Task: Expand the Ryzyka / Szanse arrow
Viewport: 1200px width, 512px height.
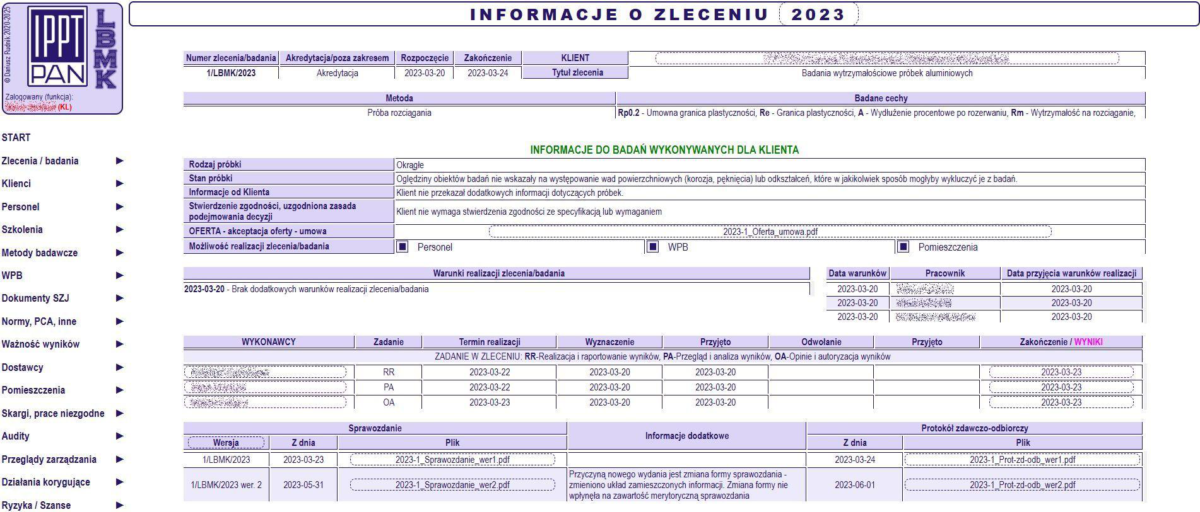Action: click(120, 505)
